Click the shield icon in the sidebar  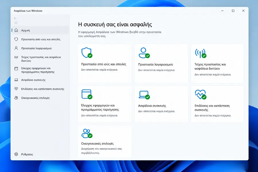pyautogui.click(x=16, y=39)
